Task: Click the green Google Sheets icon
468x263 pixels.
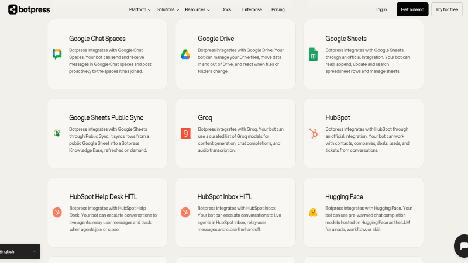Action: (313, 54)
